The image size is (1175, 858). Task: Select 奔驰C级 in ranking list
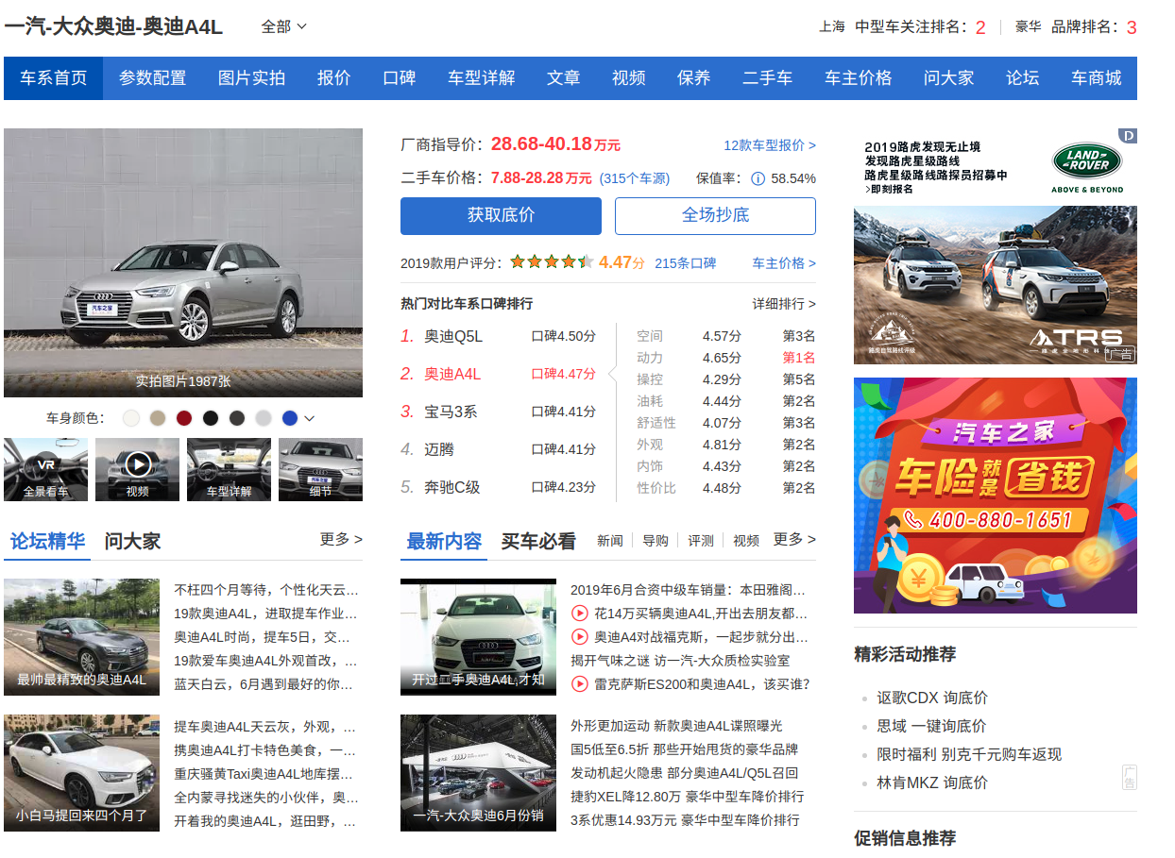(452, 488)
